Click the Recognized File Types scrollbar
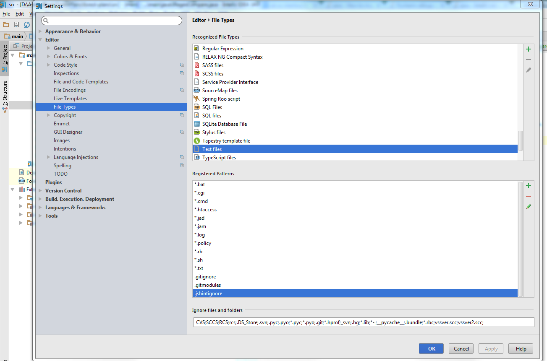 click(521, 141)
